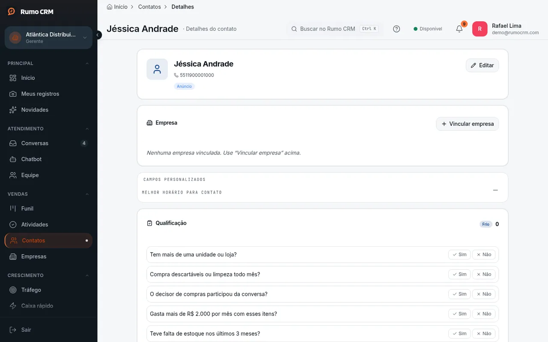Click the Tráfego target icon
This screenshot has width=548, height=342.
(x=13, y=290)
